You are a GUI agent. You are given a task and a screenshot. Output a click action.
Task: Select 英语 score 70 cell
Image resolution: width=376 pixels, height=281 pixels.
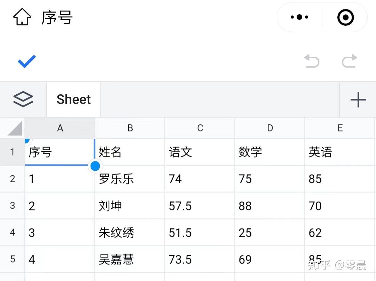(340, 206)
